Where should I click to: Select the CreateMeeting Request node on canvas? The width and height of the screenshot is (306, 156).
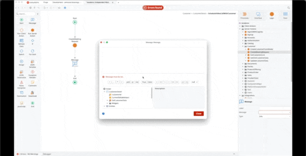pos(75,45)
